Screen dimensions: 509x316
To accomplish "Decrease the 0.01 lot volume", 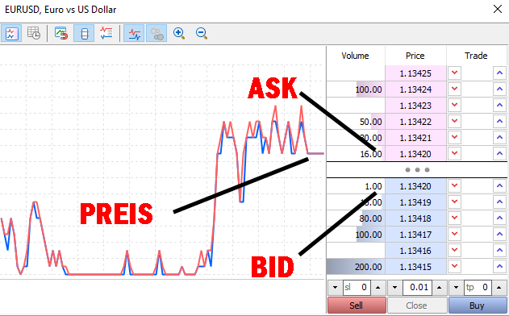I will click(x=394, y=288).
